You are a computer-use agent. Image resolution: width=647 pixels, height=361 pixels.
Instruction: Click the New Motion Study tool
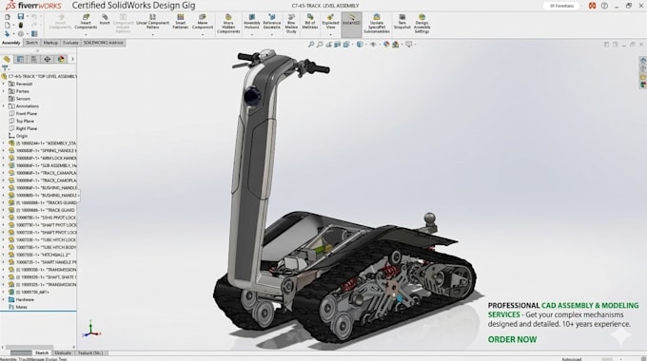pos(291,24)
